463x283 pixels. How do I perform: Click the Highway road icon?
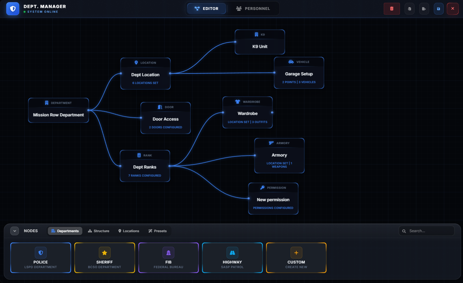[x=232, y=253]
